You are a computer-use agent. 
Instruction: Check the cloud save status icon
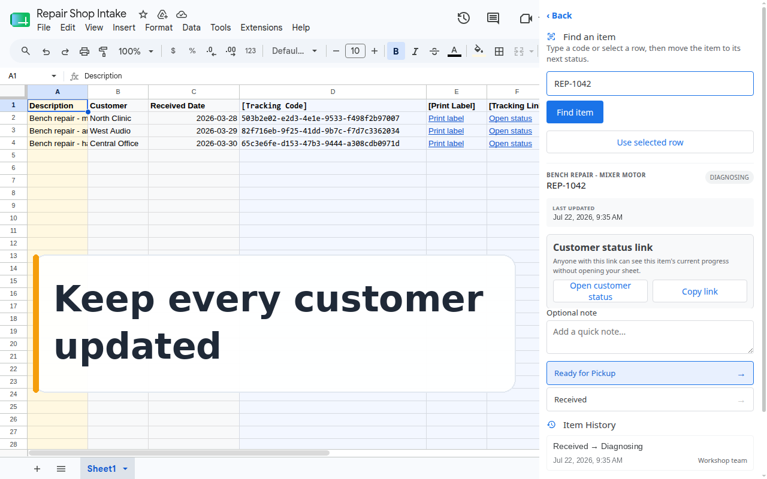(182, 14)
